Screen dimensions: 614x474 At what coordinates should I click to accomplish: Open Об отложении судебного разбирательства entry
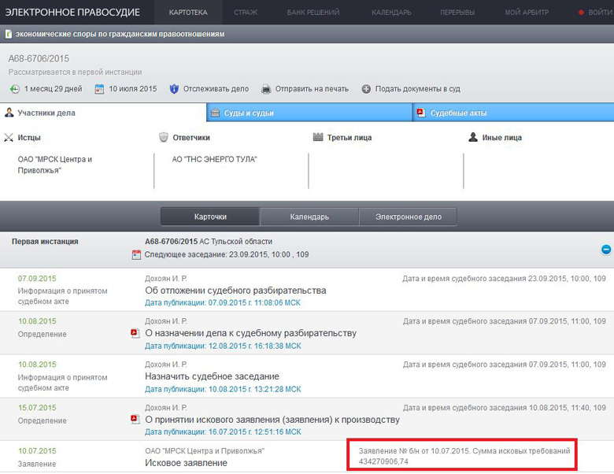point(235,291)
